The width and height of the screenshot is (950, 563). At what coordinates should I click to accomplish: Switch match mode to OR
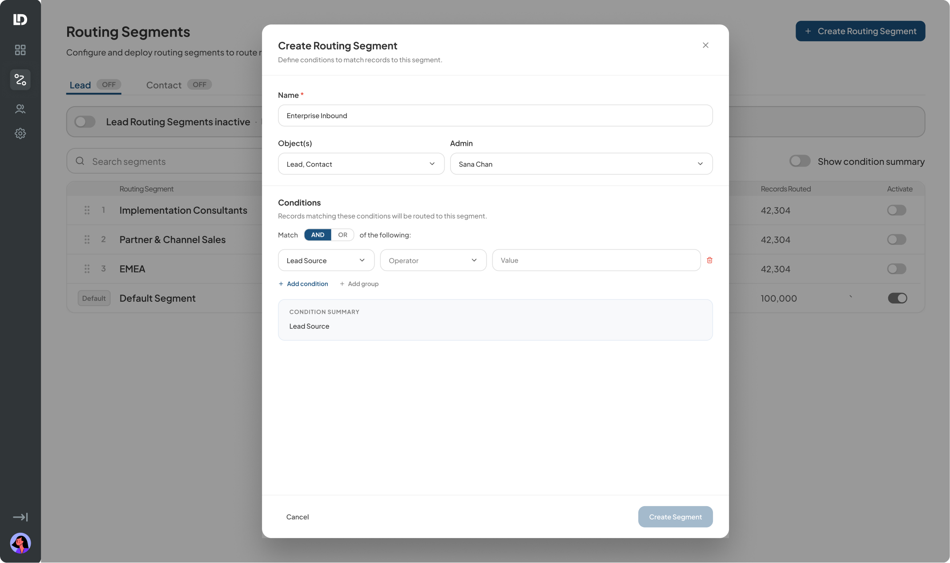[x=342, y=235]
